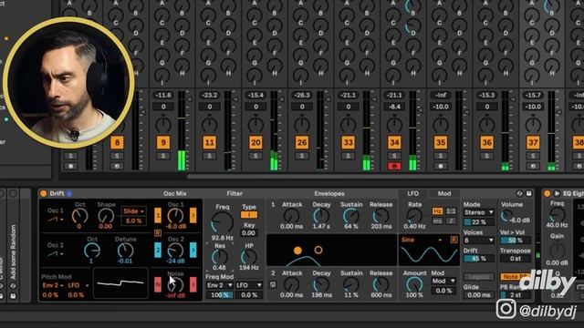
Task: Click Osc 2 Oct knob
Action: (91, 251)
